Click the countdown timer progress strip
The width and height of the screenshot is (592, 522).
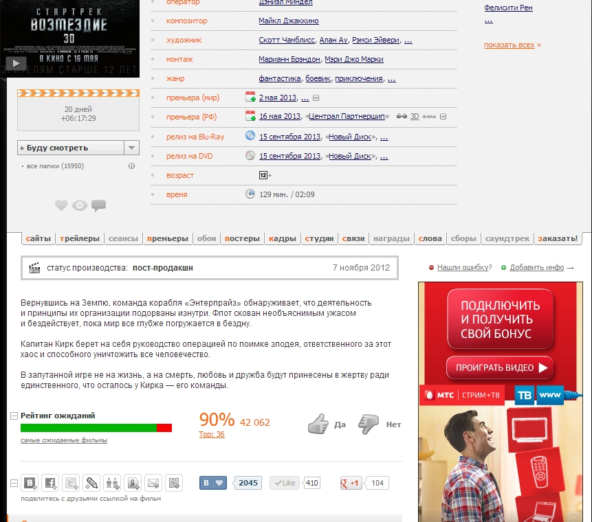[x=78, y=93]
